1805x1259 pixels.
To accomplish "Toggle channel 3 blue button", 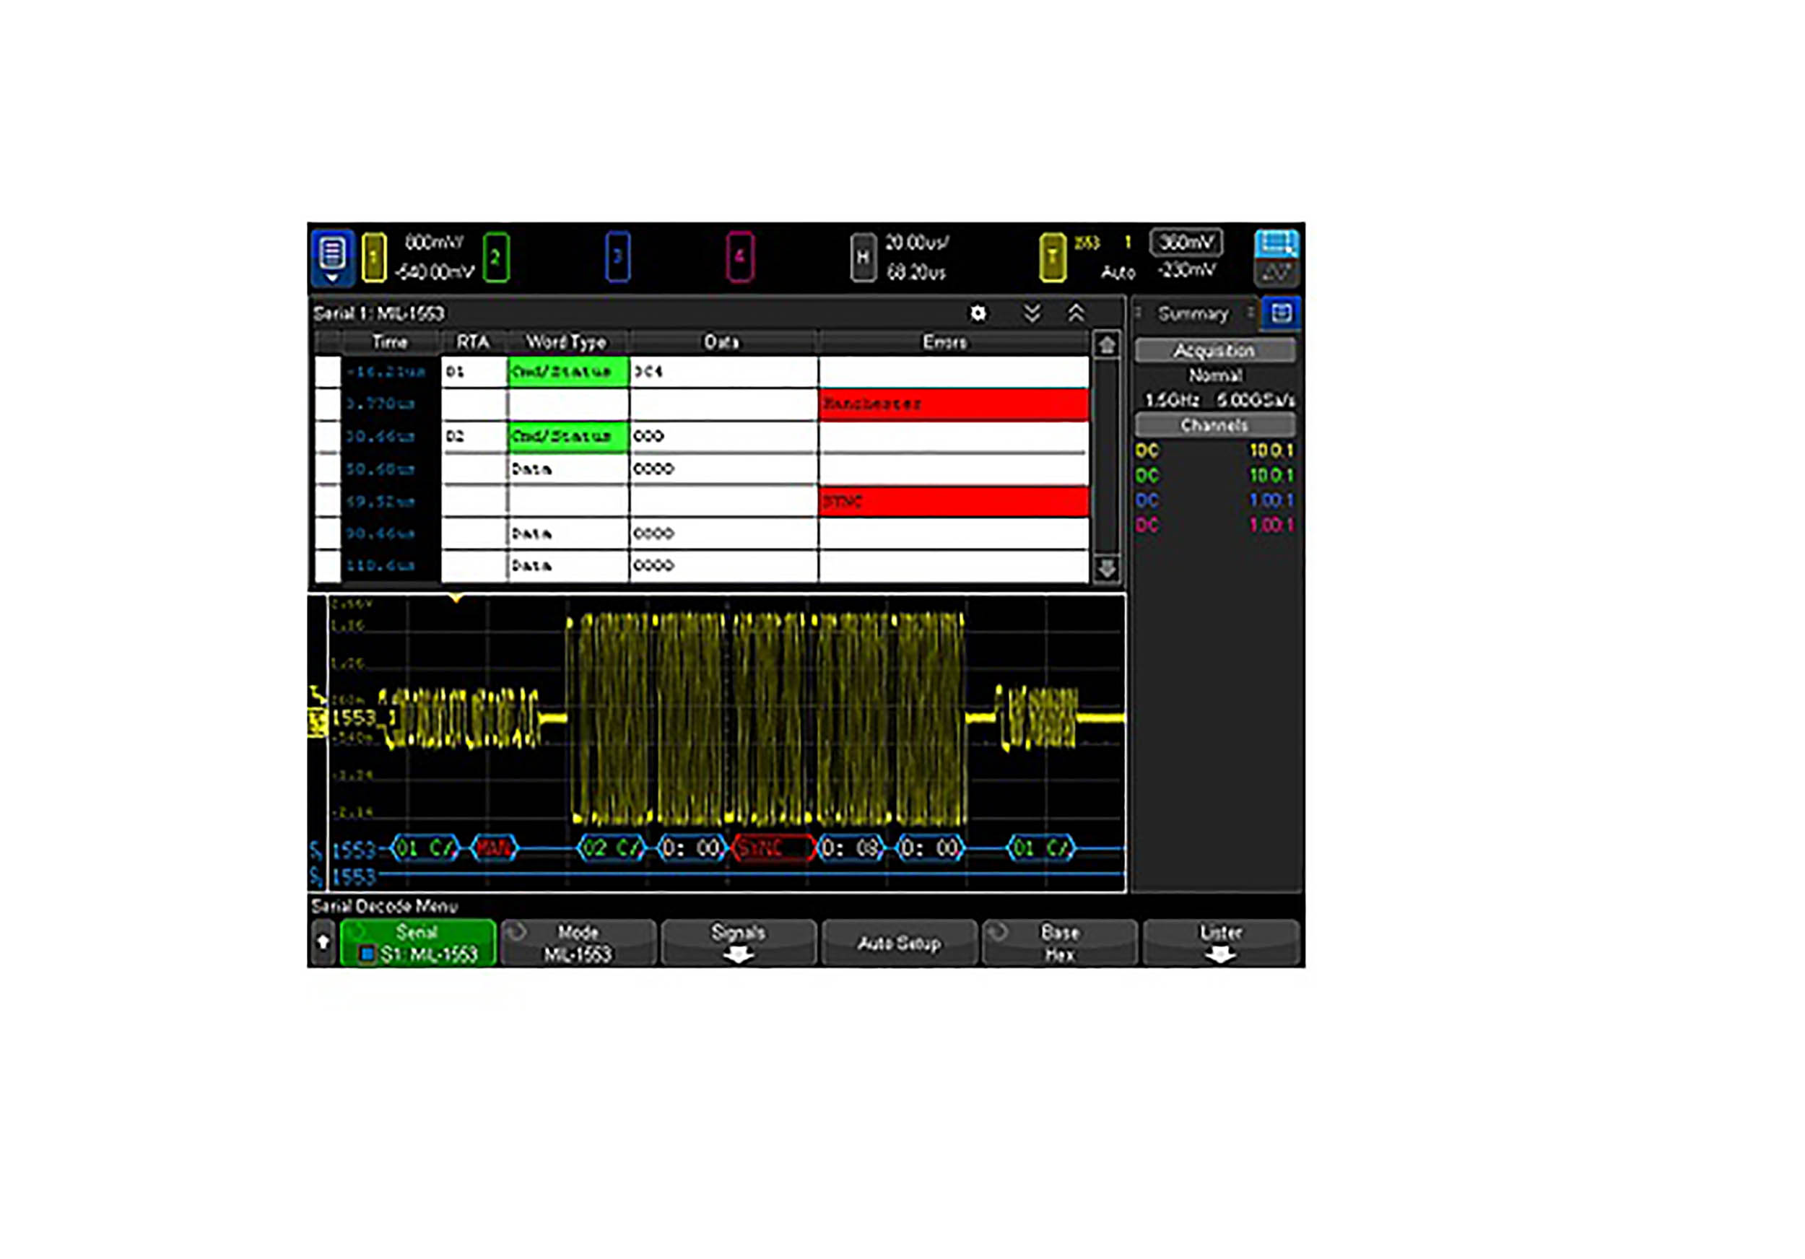I will coord(617,257).
